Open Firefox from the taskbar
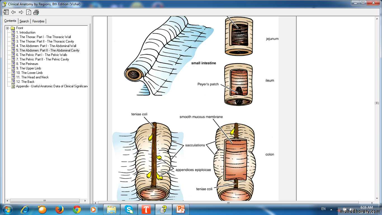The height and width of the screenshot is (215, 382). (59, 209)
